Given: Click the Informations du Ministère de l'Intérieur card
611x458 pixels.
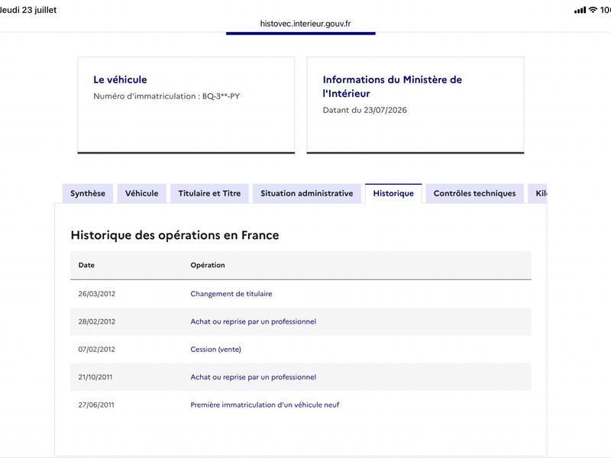Looking at the screenshot, I should [415, 105].
